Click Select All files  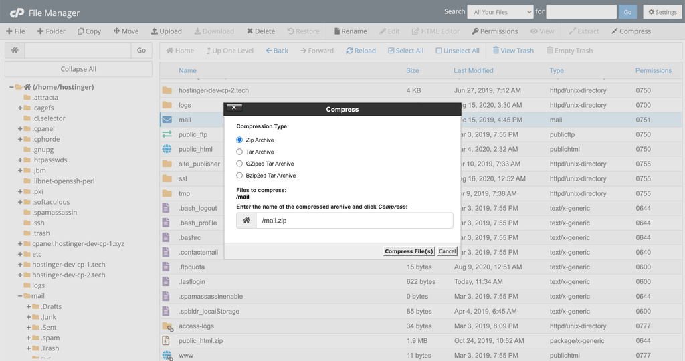tap(406, 51)
